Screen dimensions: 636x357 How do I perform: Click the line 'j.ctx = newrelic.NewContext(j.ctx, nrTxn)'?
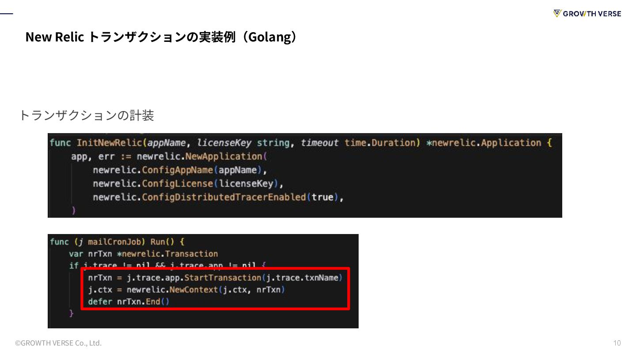(186, 290)
